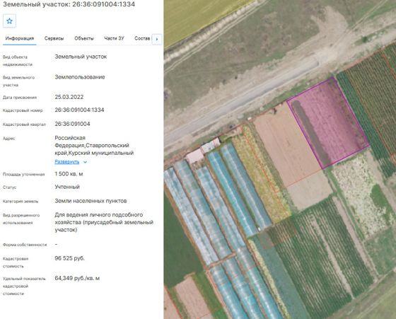Select cadastral number value 26:36:091004:1334

point(79,110)
